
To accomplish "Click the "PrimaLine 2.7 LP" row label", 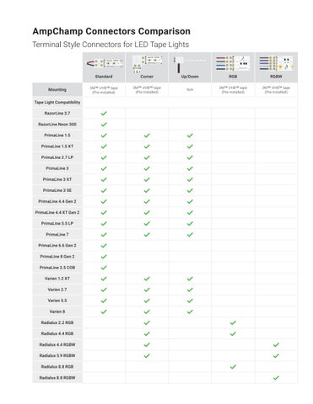I will 57,157.
